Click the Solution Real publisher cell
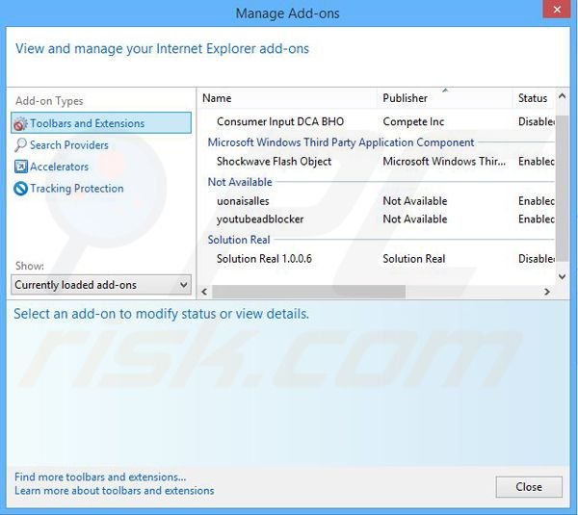This screenshot has height=515, width=578. coord(414,259)
